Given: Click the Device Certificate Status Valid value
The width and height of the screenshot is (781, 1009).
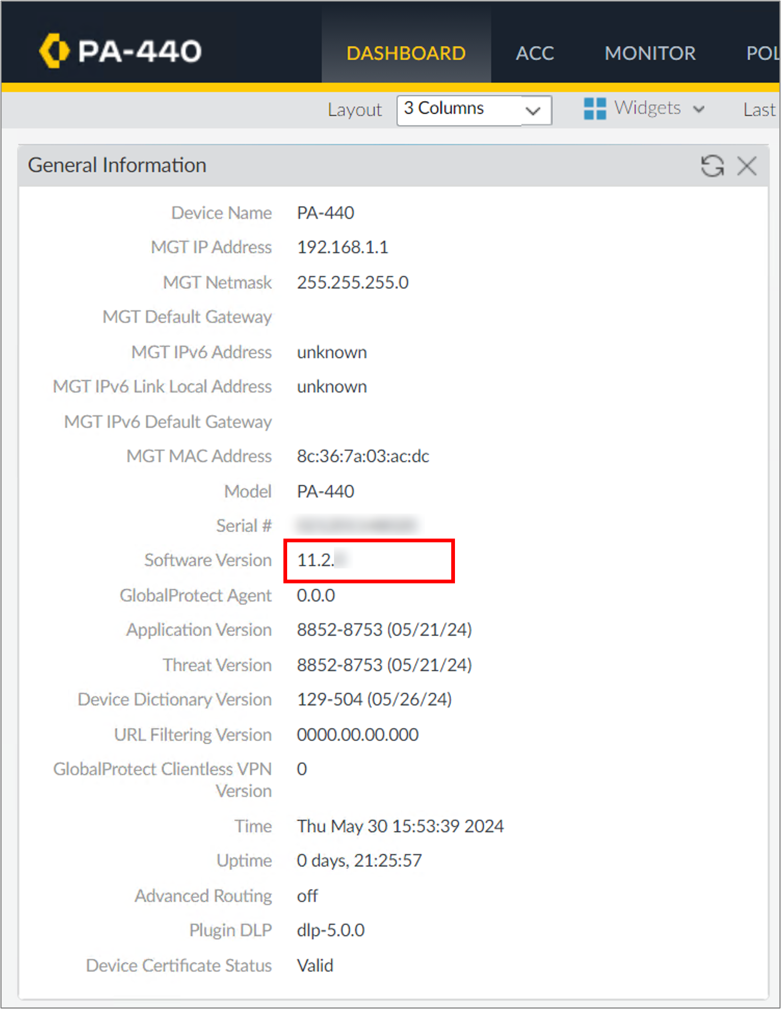Looking at the screenshot, I should tap(315, 965).
